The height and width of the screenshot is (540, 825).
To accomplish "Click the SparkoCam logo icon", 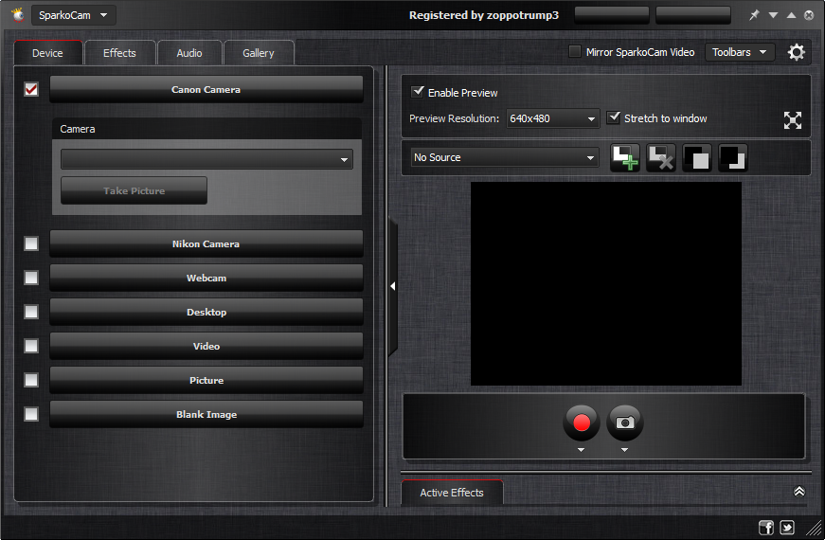I will point(18,15).
